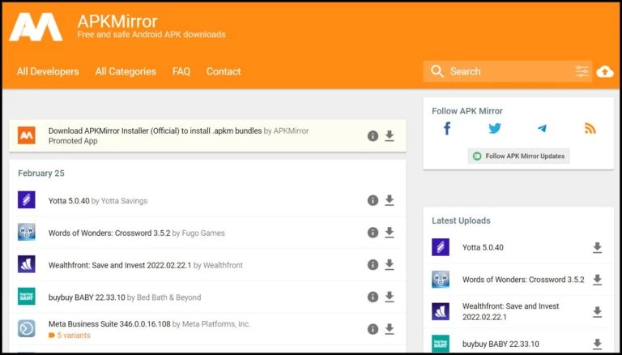This screenshot has width=622, height=355.
Task: Open APK Mirror Twitter icon
Action: [495, 129]
